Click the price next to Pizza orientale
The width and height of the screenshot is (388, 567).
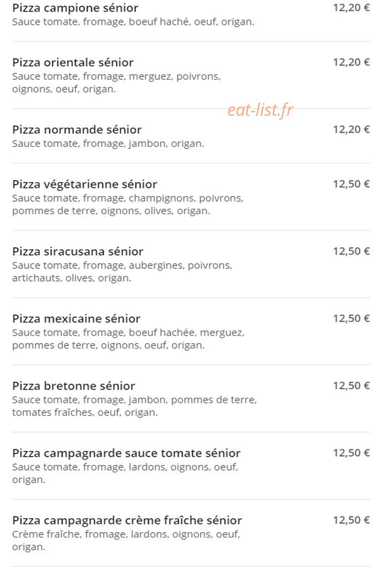click(x=351, y=62)
